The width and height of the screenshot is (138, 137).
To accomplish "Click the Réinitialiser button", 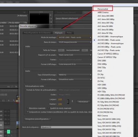I will click(x=83, y=102).
